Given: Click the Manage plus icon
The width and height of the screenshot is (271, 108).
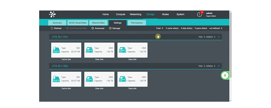Looking at the screenshot, I should tap(110, 28).
